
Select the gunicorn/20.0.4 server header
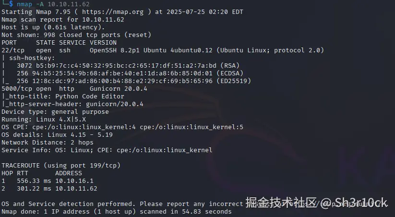[x=115, y=104]
